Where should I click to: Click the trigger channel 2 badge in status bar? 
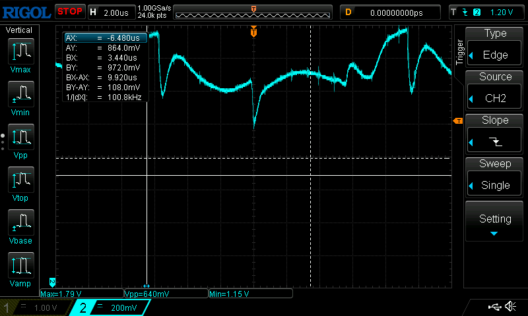477,13
